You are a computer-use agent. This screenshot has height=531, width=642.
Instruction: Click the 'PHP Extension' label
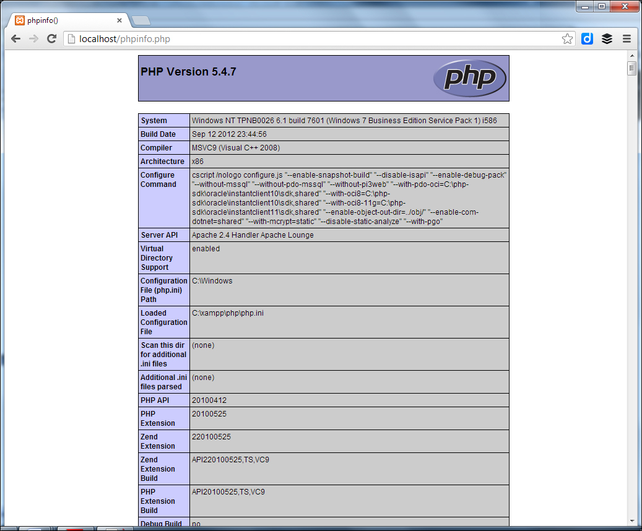[158, 418]
